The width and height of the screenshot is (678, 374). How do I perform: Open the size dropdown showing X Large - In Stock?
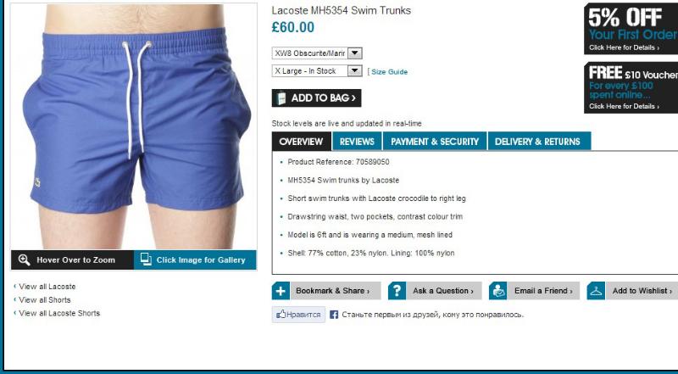coord(317,71)
